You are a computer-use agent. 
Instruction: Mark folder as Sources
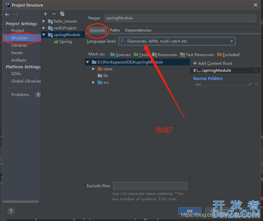(x=120, y=55)
